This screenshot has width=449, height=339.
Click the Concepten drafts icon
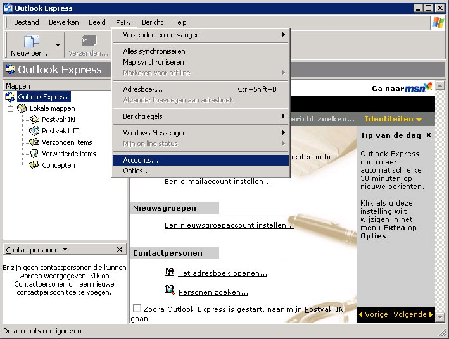click(x=34, y=165)
